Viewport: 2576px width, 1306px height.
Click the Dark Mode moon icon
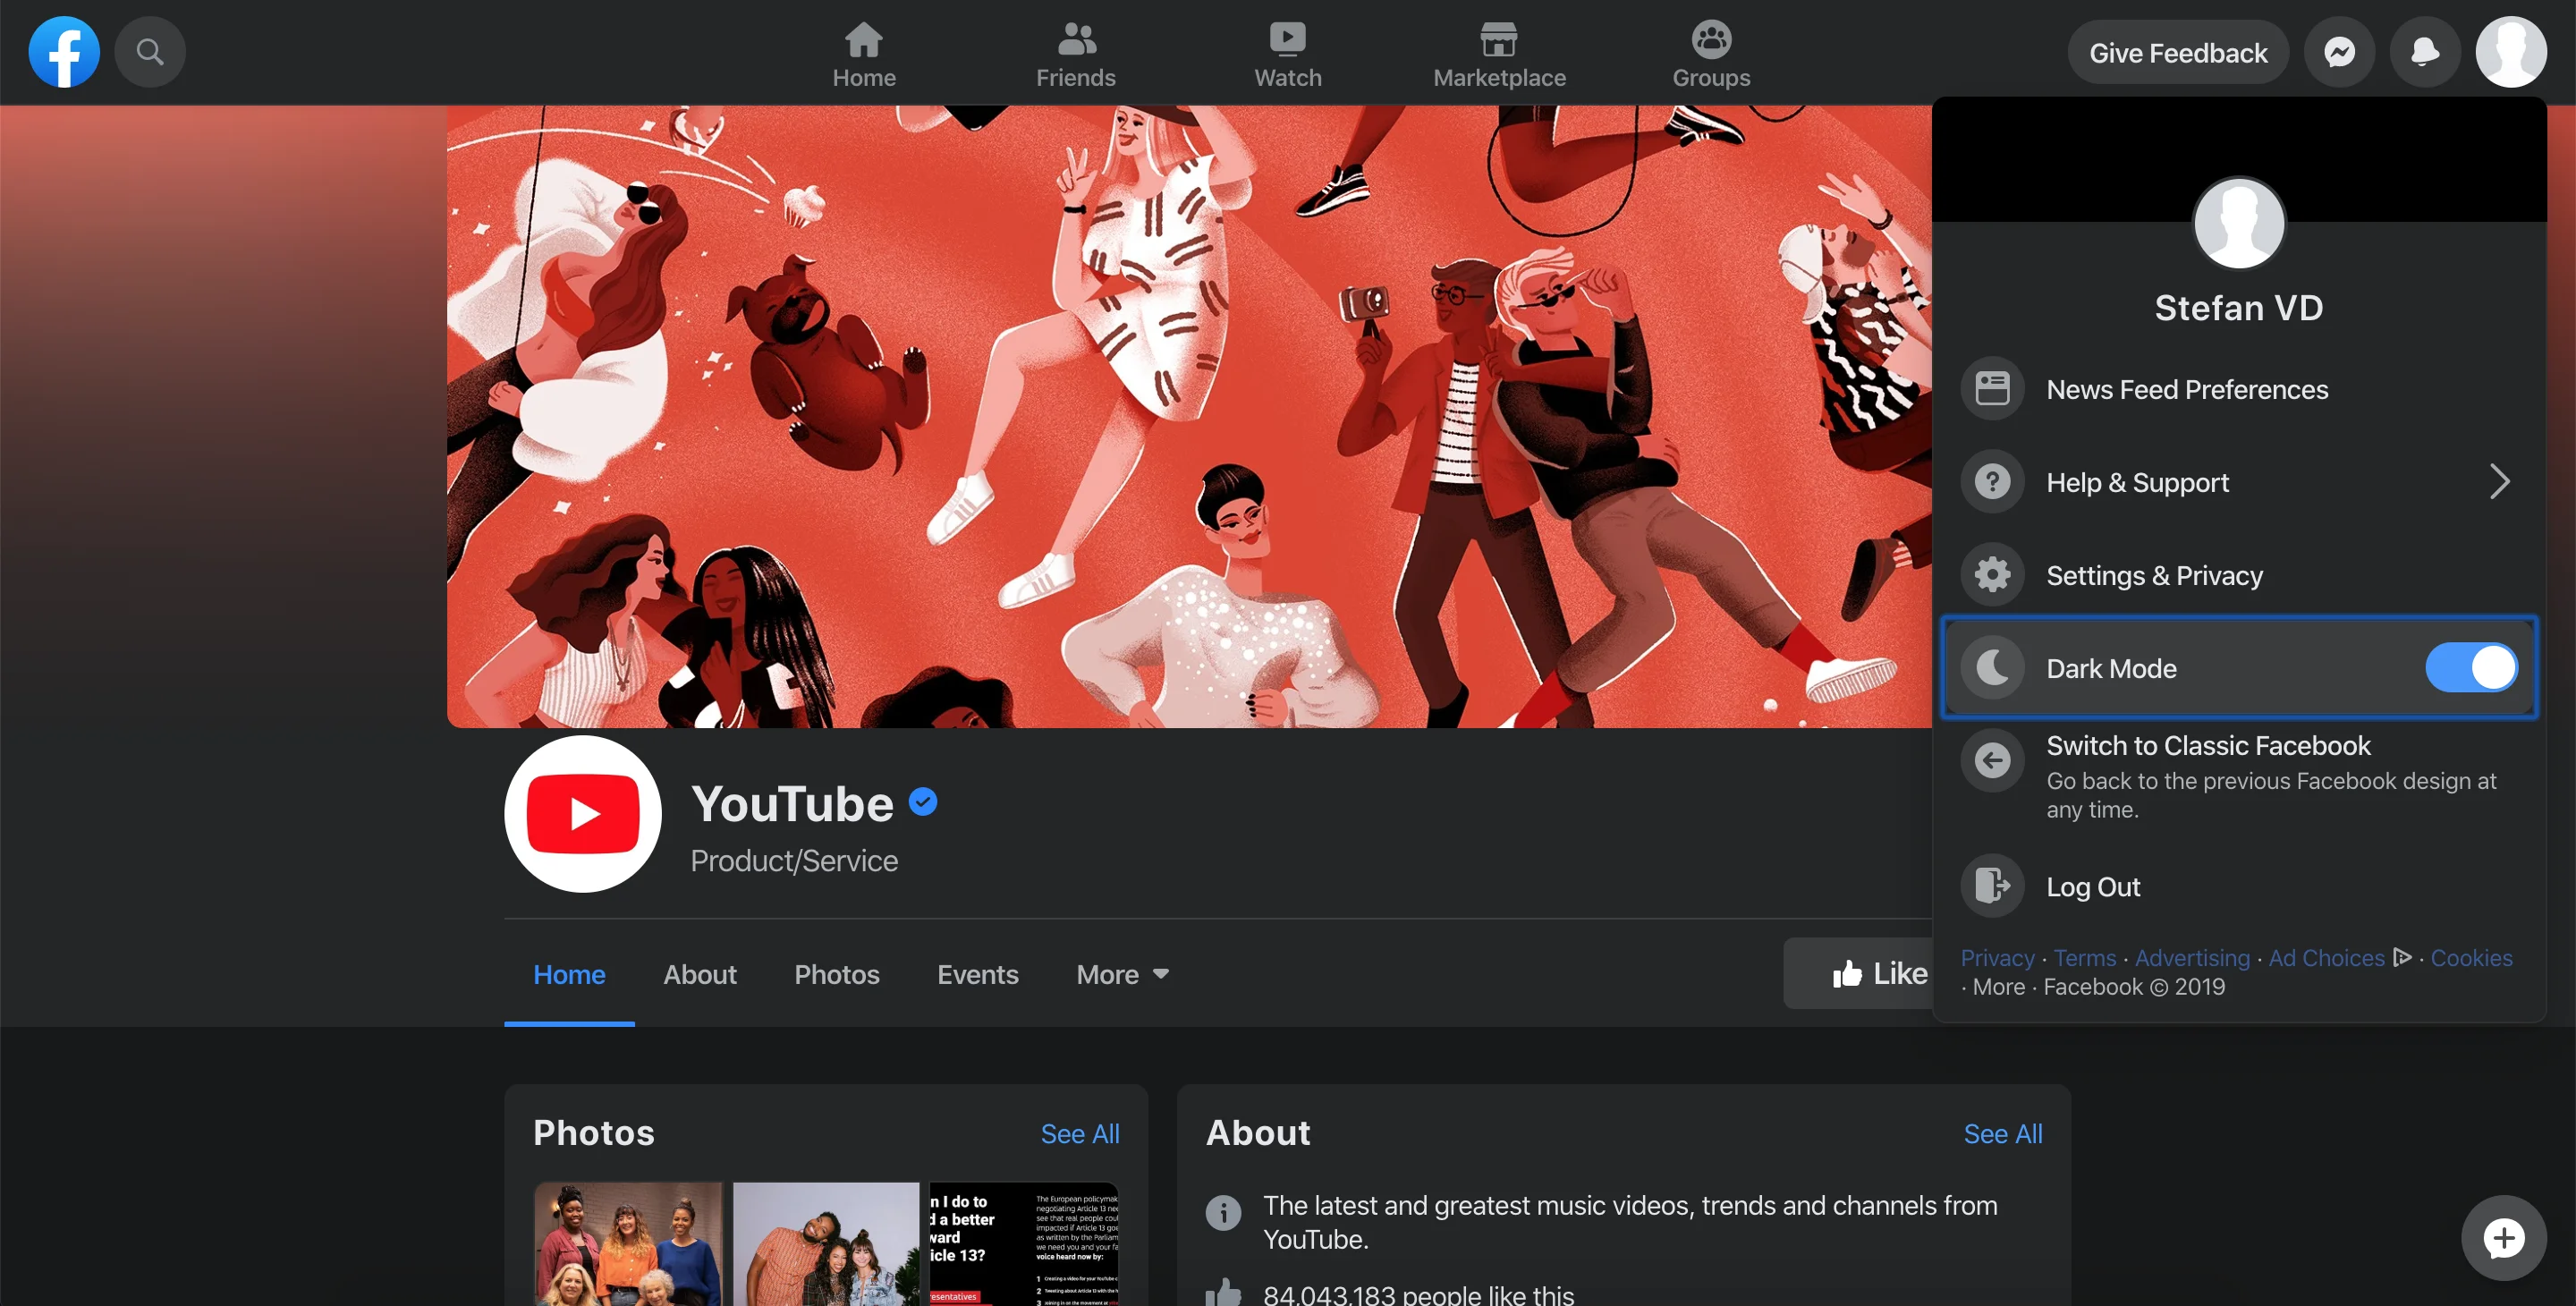[1992, 667]
